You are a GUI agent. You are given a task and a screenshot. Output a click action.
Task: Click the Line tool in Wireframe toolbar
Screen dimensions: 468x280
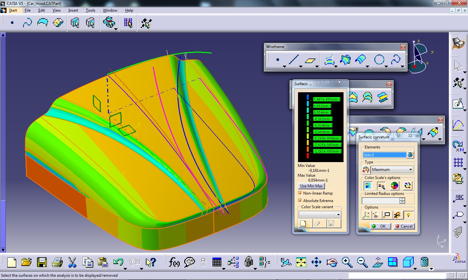point(293,60)
